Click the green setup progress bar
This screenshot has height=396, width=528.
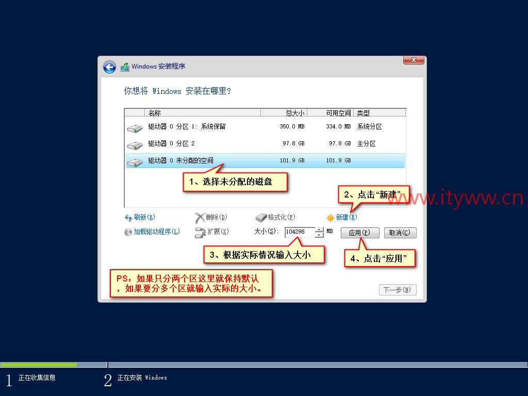coord(39,365)
